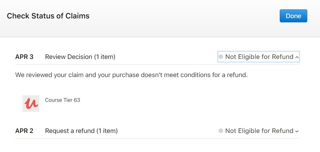This screenshot has height=152, width=320.
Task: Click the empty header bar area beside Done
Action: (182, 16)
